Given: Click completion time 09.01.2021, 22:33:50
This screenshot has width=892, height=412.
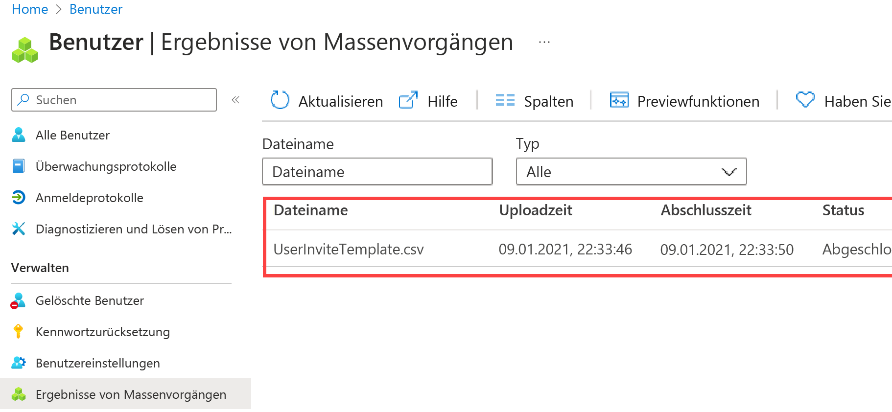Looking at the screenshot, I should tap(727, 250).
